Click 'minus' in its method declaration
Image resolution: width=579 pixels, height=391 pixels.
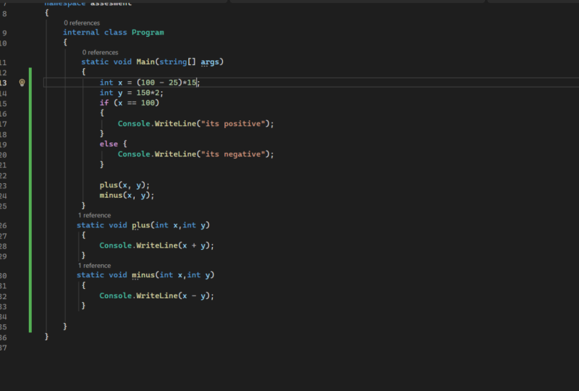(143, 275)
